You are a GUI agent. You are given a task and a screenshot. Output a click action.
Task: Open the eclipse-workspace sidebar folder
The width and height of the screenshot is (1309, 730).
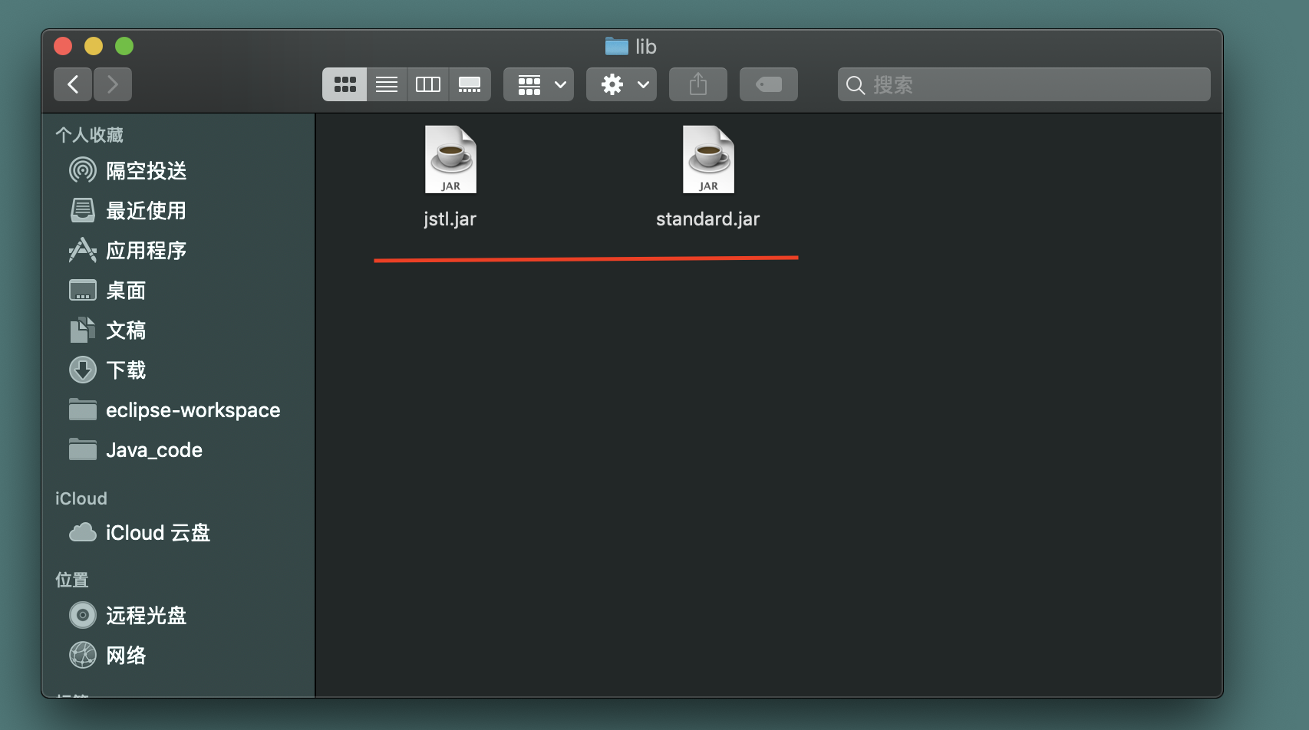click(193, 409)
